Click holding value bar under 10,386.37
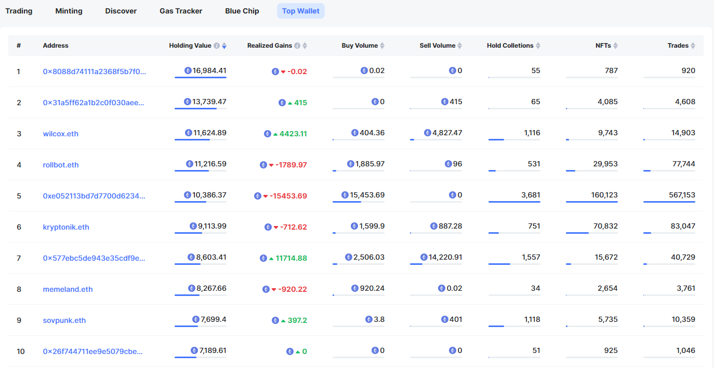714x368 pixels. (200, 202)
